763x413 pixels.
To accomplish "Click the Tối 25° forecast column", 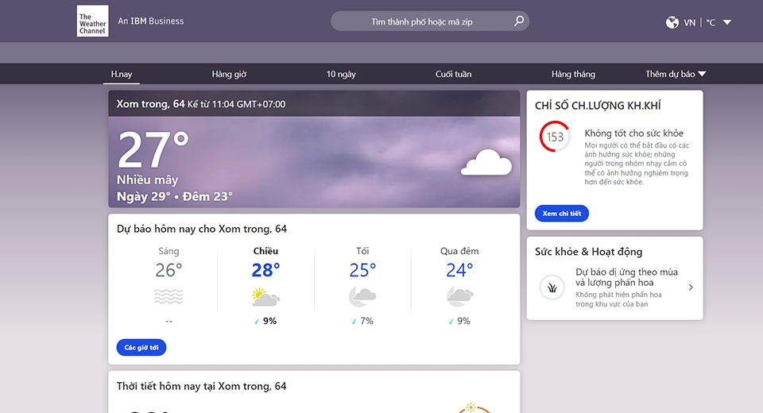I will tap(362, 286).
